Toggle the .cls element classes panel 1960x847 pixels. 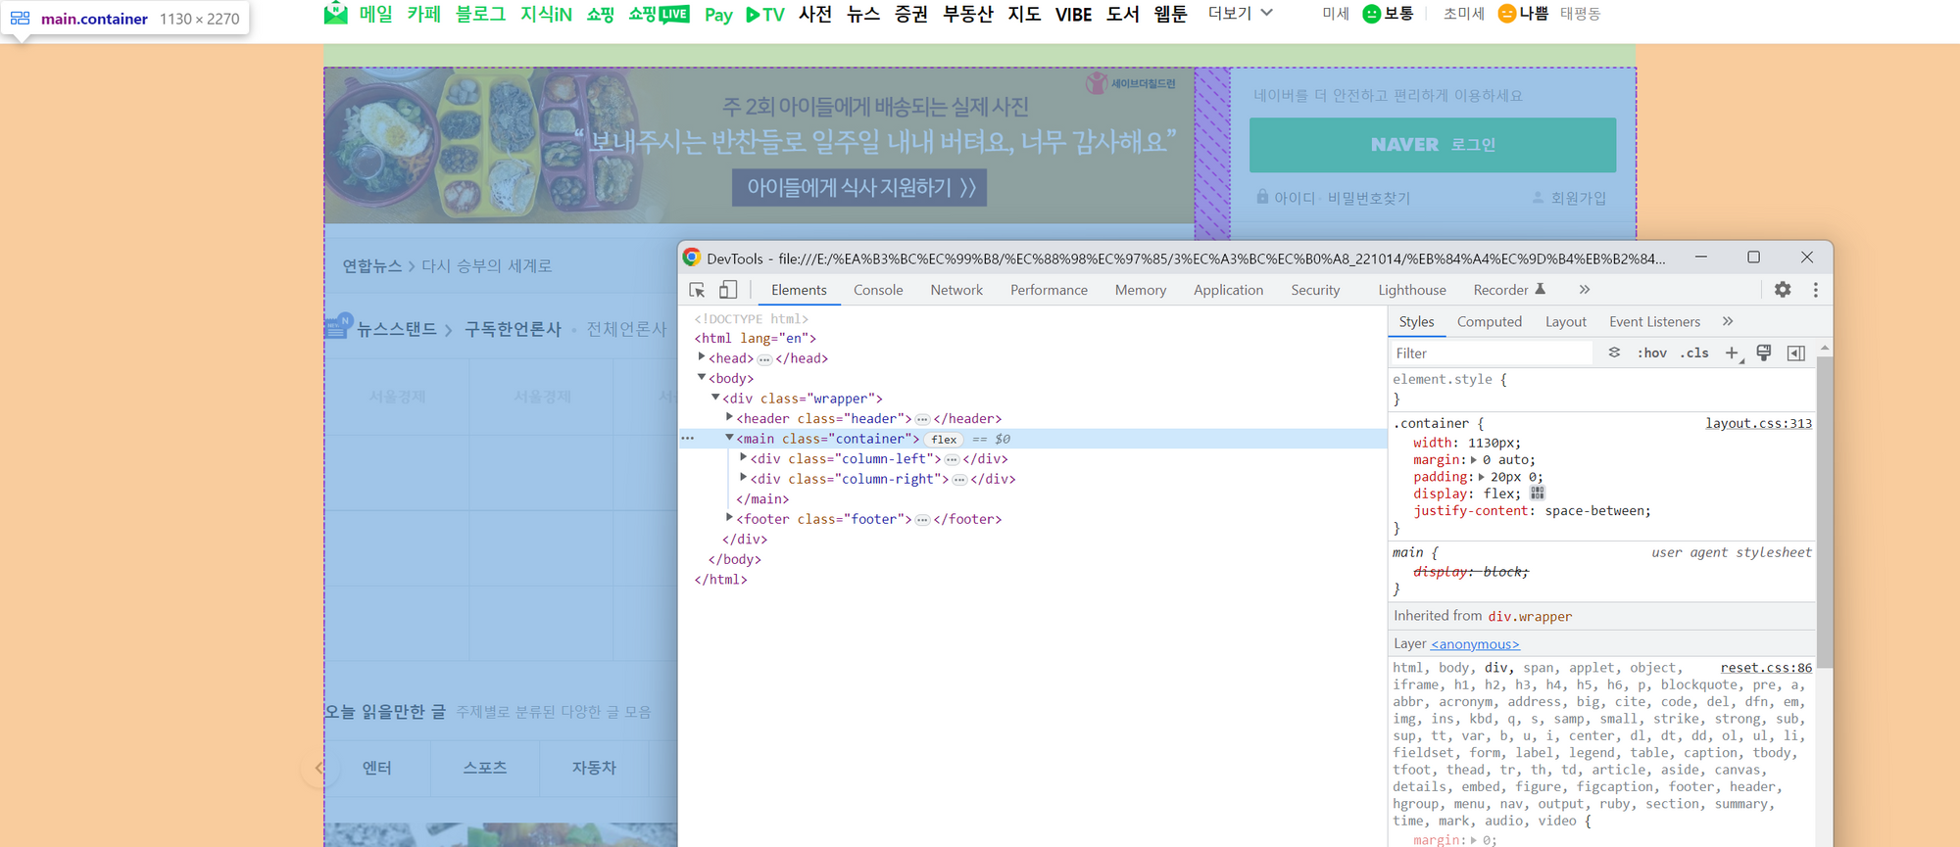1694,353
